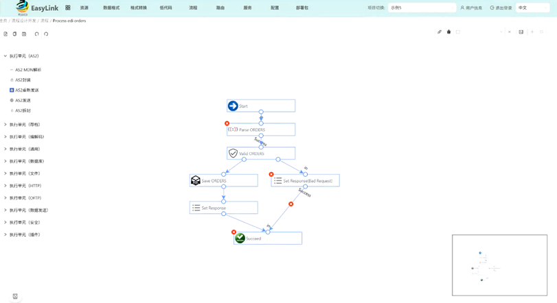
Task: Click the flow minimap overview panel
Action: coord(499,265)
